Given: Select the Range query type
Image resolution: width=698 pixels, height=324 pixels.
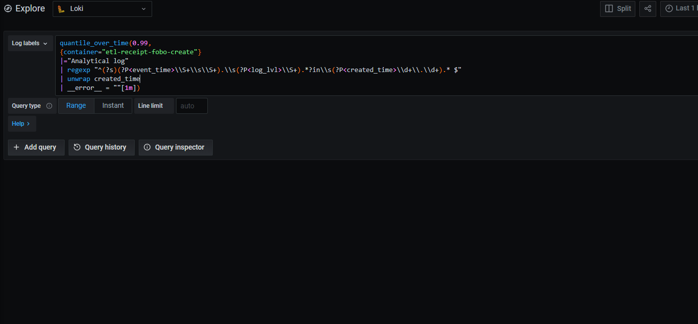Looking at the screenshot, I should [x=76, y=105].
